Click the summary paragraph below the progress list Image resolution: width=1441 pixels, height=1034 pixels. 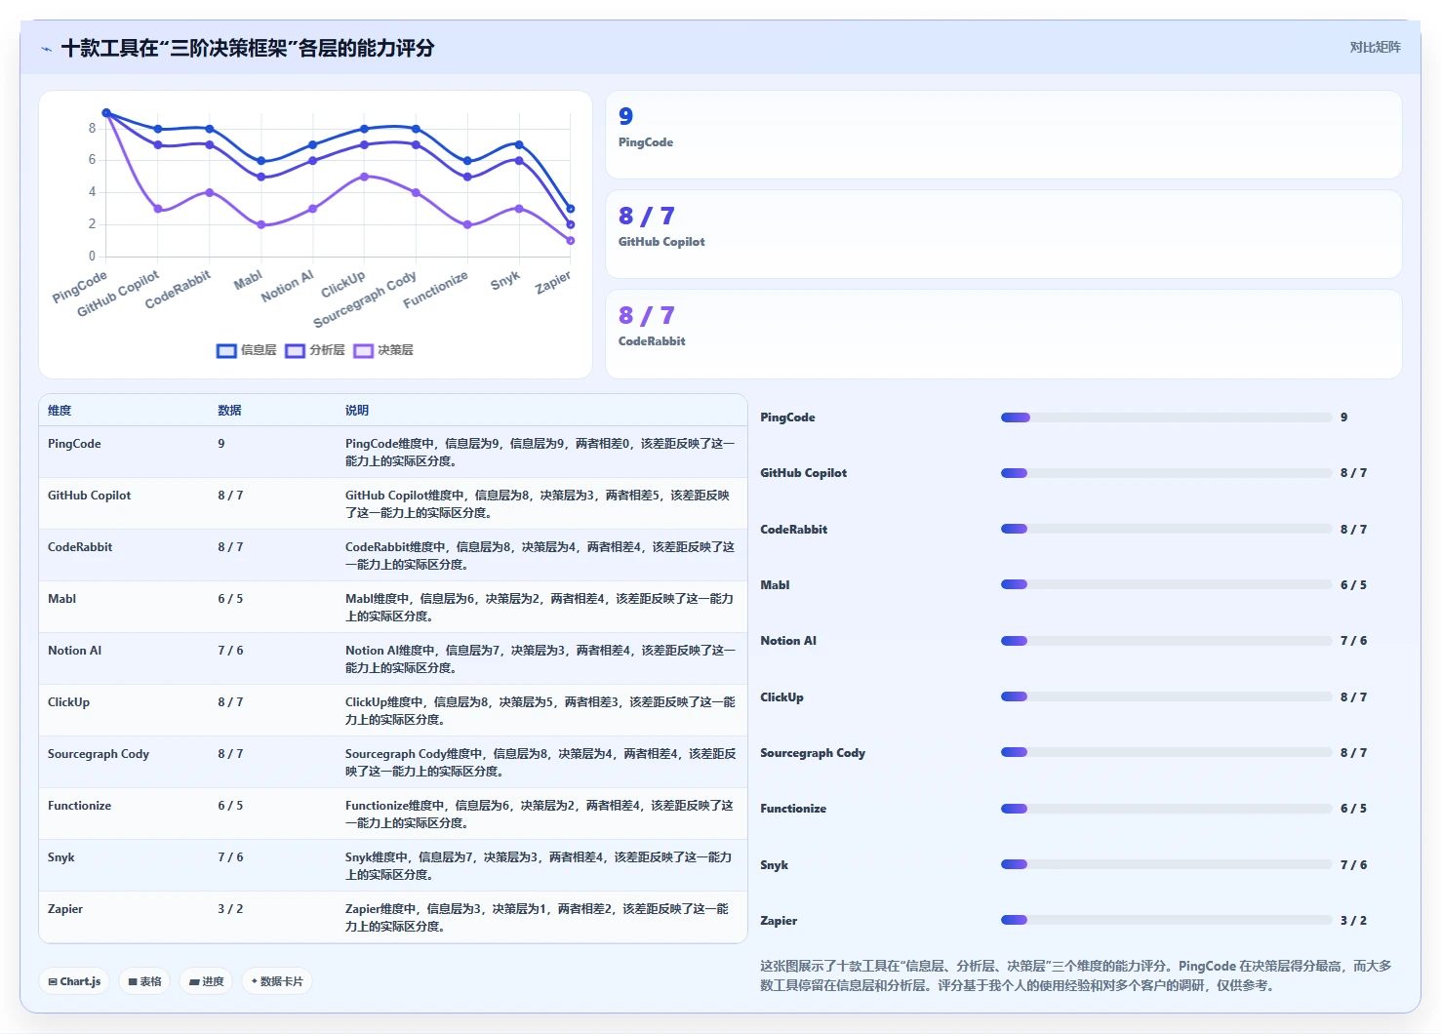(x=1076, y=975)
